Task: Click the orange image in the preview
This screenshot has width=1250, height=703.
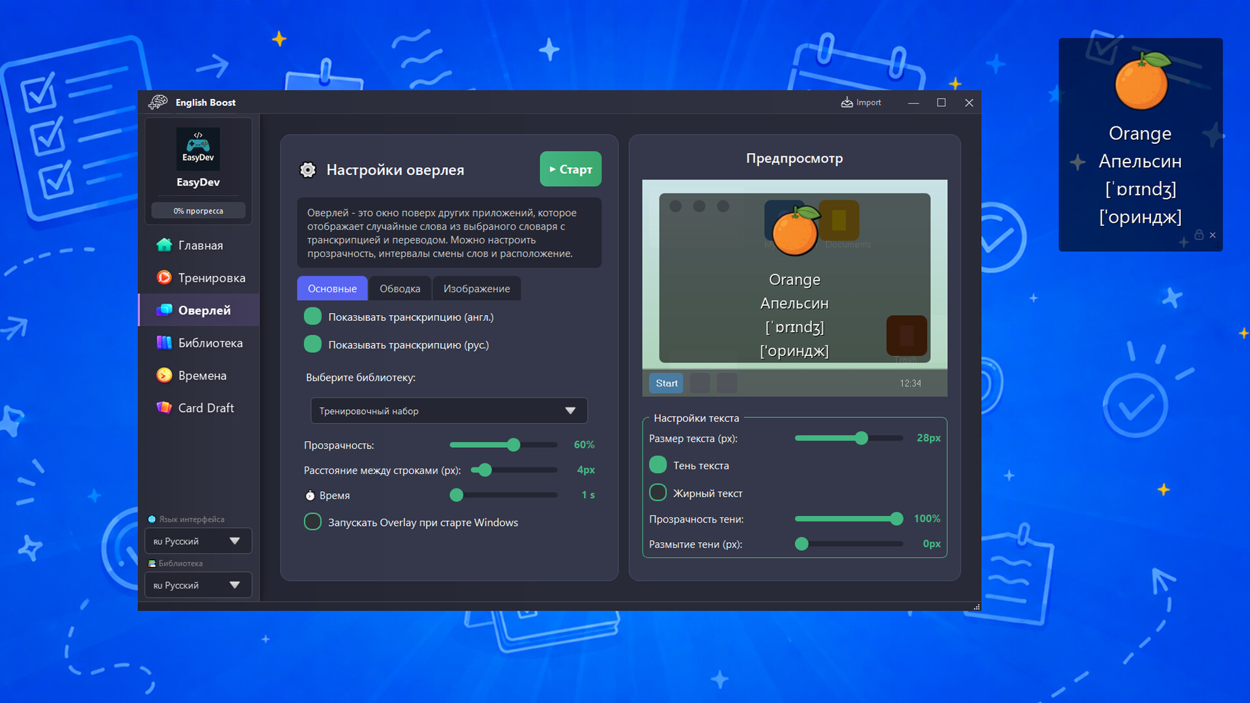Action: [x=795, y=231]
